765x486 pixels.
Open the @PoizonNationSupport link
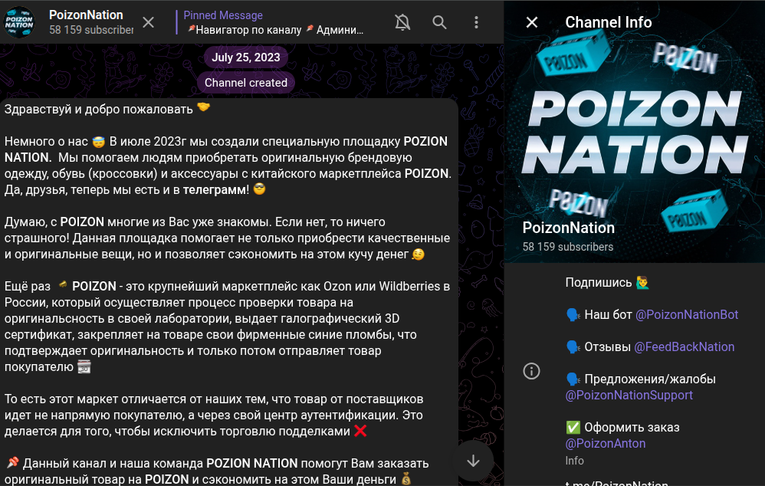629,396
